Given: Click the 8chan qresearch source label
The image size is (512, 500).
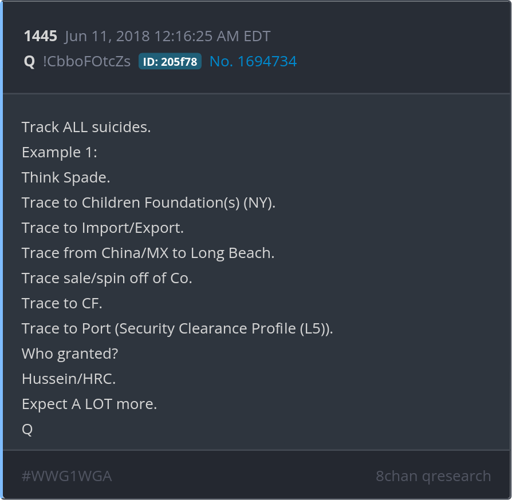Looking at the screenshot, I should click(x=433, y=476).
